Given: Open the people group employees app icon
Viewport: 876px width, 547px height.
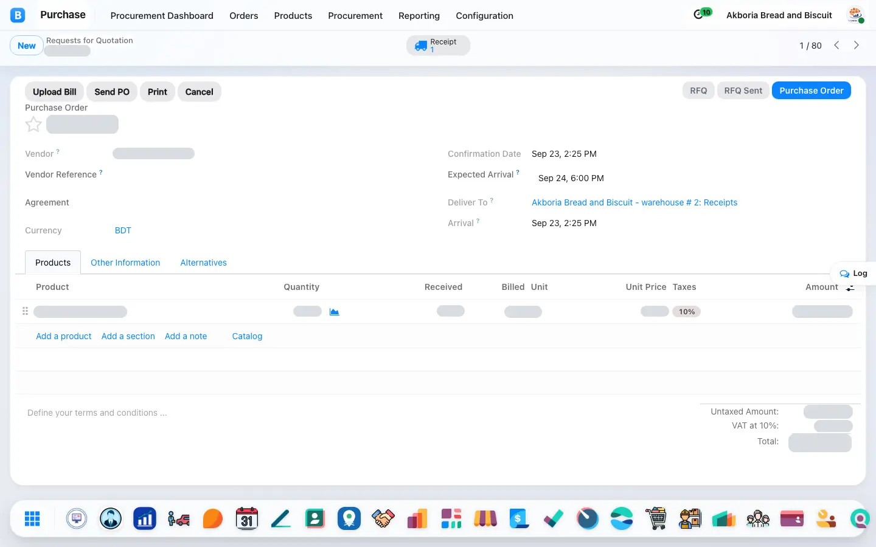Looking at the screenshot, I should point(758,518).
